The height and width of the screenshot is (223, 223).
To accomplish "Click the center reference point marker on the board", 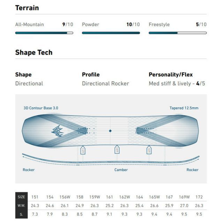I will [110, 131].
